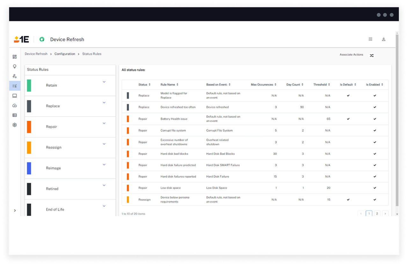Sort table by Max Occurences column
408x266 pixels.
(264, 85)
